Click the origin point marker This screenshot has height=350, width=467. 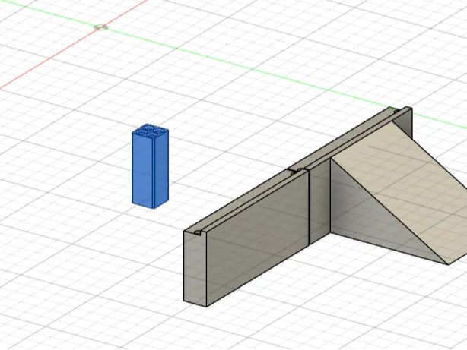[x=101, y=27]
